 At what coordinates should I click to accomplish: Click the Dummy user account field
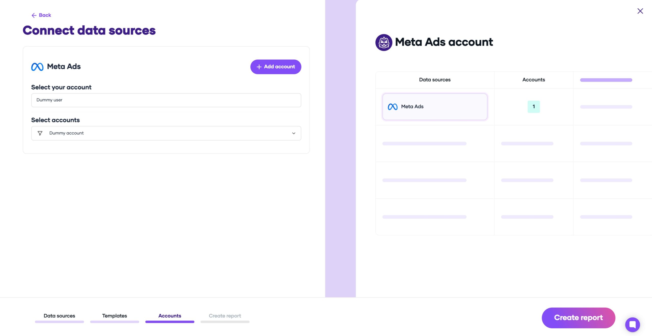click(x=166, y=100)
